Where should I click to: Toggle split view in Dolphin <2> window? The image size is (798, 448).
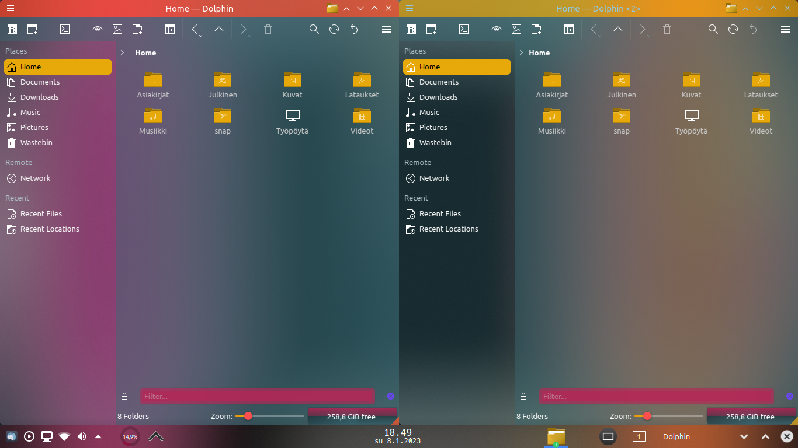(569, 29)
